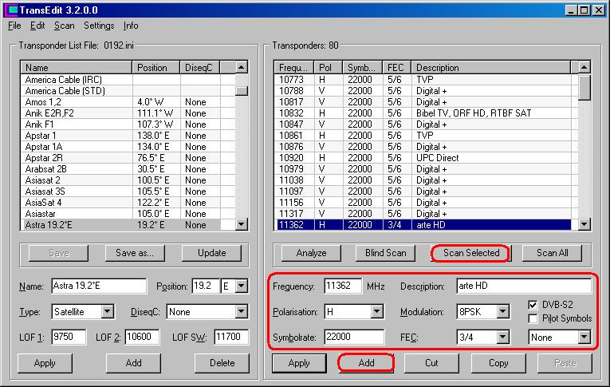Apply the transponder settings in the right panel
Image resolution: width=610 pixels, height=387 pixels.
[299, 363]
